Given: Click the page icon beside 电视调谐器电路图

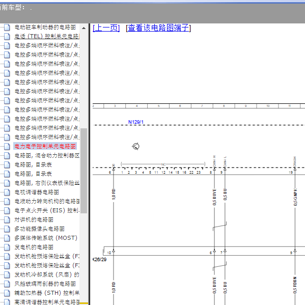Looking at the screenshot, I should tap(7, 192).
